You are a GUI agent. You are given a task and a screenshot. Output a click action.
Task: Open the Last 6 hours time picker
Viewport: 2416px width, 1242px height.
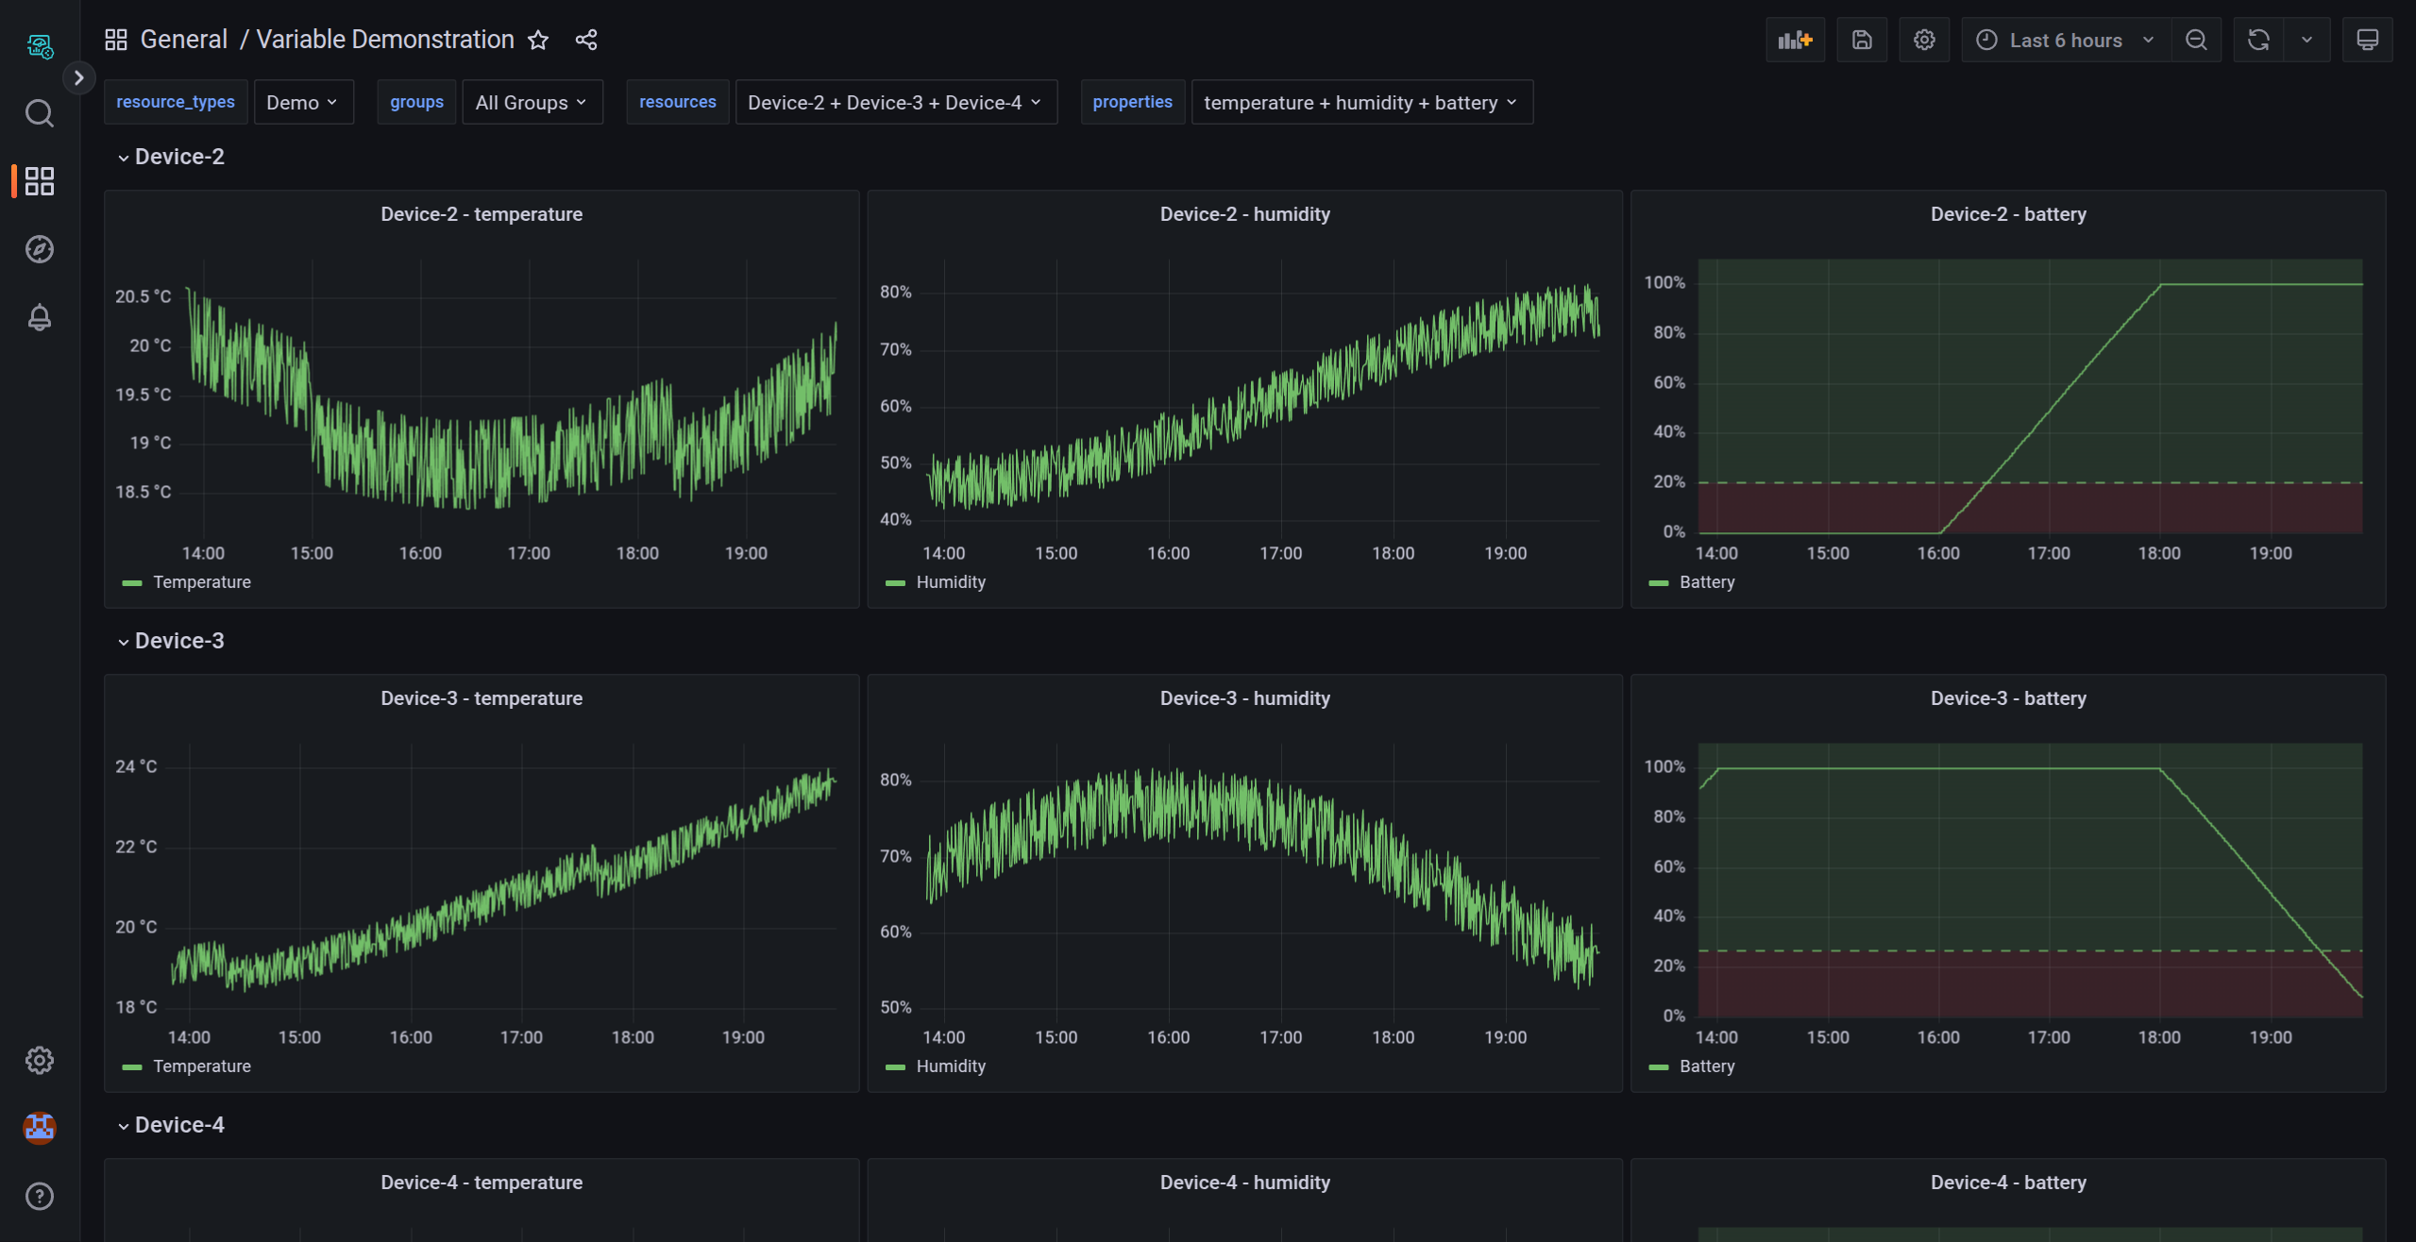pos(2065,40)
